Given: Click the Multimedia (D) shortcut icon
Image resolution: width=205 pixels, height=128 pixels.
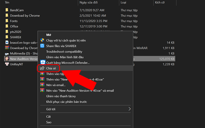Looking at the screenshot, I should [x=7, y=54].
